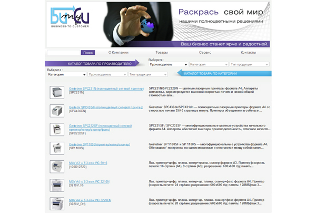Viewport: 316px width, 213px height.
Task: Open the Товары menu item
Action: [162, 52]
